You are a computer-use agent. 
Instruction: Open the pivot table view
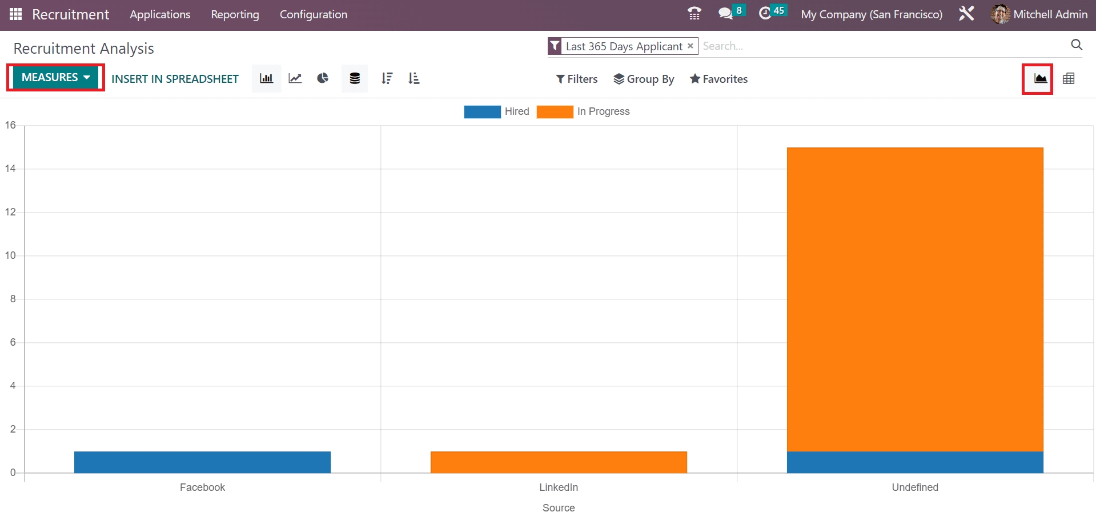click(1068, 79)
